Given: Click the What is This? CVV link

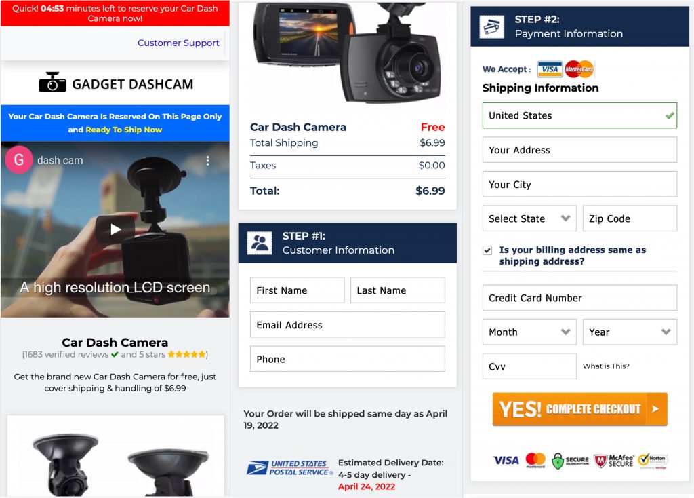Looking at the screenshot, I should pyautogui.click(x=606, y=366).
